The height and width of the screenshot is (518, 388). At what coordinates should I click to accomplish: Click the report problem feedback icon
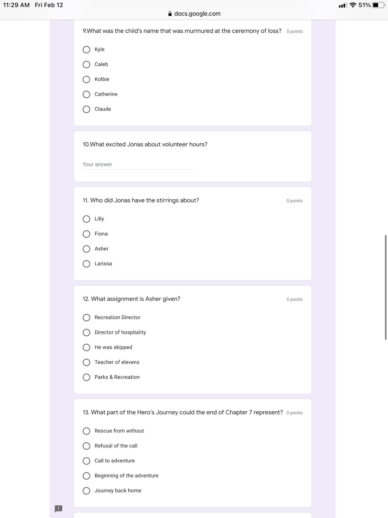pos(58,509)
